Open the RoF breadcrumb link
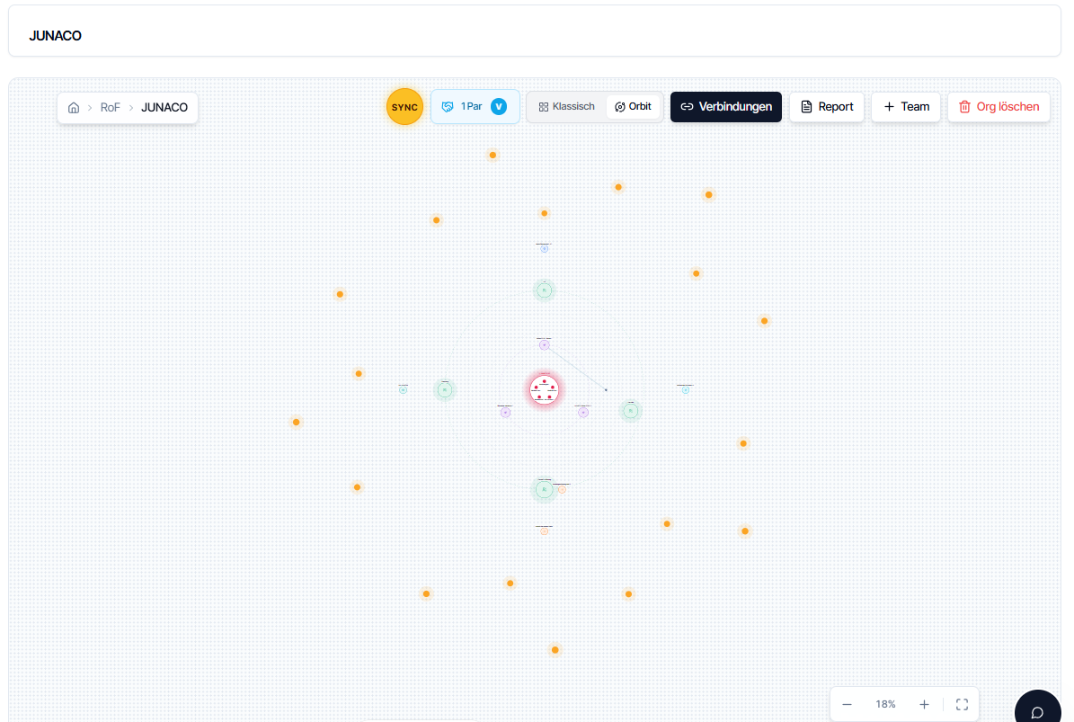The height and width of the screenshot is (722, 1074). [110, 108]
